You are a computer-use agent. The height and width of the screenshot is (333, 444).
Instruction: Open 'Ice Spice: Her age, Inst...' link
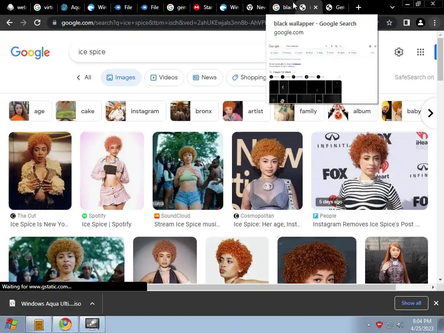(267, 224)
